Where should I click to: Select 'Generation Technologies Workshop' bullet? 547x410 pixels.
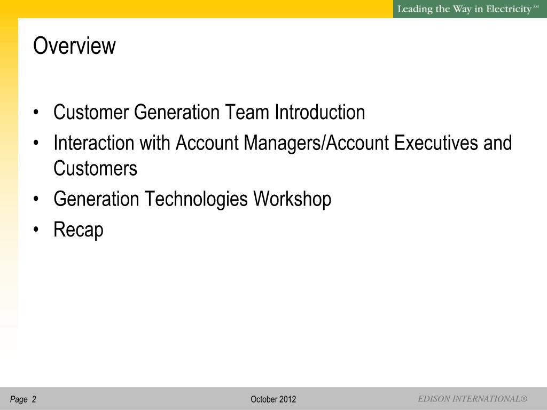[x=192, y=199]
